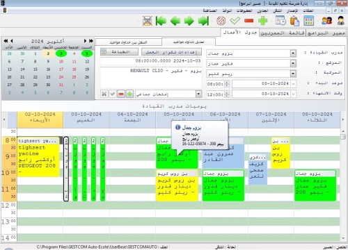This screenshot has height=250, width=348.
Task: Click the crossed-out envelope clear icon
Action: [148, 21]
